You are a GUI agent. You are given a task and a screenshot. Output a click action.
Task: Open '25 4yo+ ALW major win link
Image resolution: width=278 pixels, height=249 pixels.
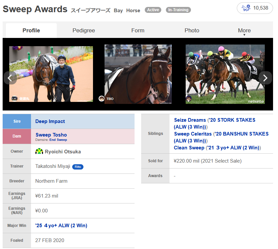(61, 226)
